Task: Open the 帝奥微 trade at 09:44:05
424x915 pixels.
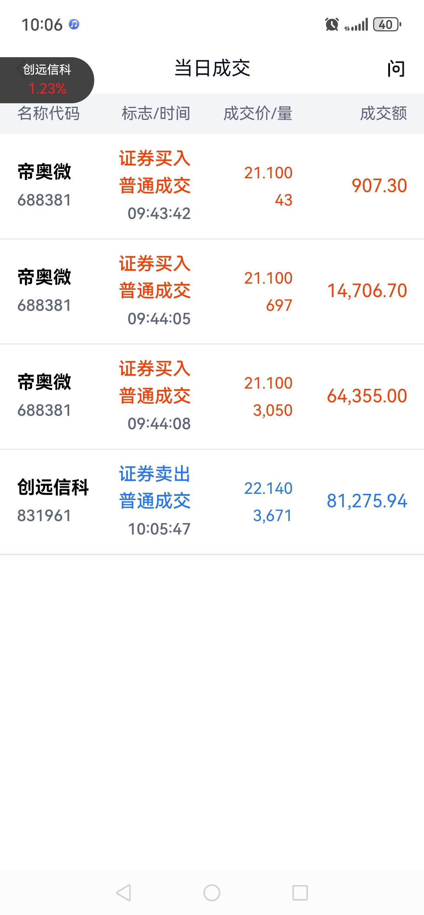Action: click(212, 291)
